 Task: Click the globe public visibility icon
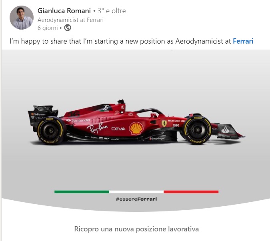[68, 28]
